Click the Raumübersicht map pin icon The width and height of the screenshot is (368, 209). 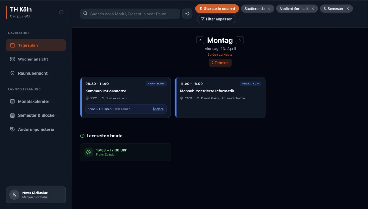pos(13,73)
